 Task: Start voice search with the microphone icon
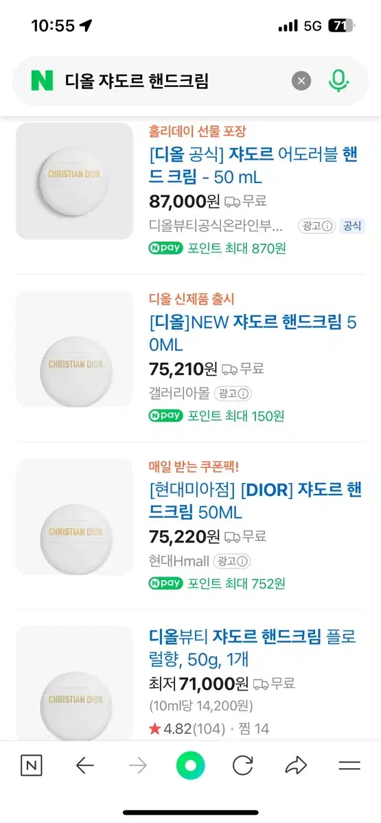(x=338, y=81)
